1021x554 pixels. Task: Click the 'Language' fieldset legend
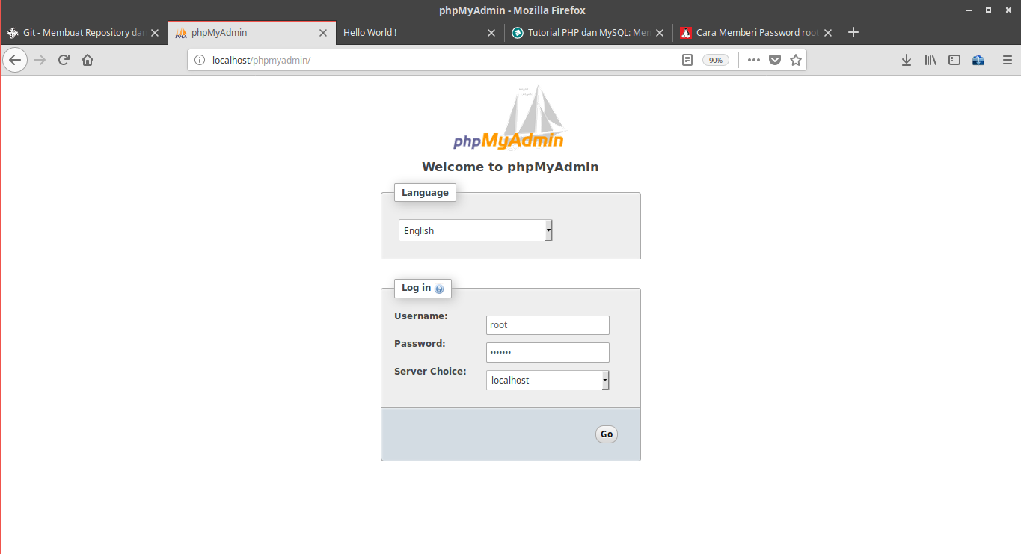click(x=425, y=192)
